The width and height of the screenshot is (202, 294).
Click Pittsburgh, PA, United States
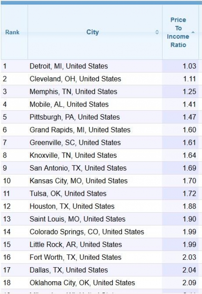click(75, 117)
